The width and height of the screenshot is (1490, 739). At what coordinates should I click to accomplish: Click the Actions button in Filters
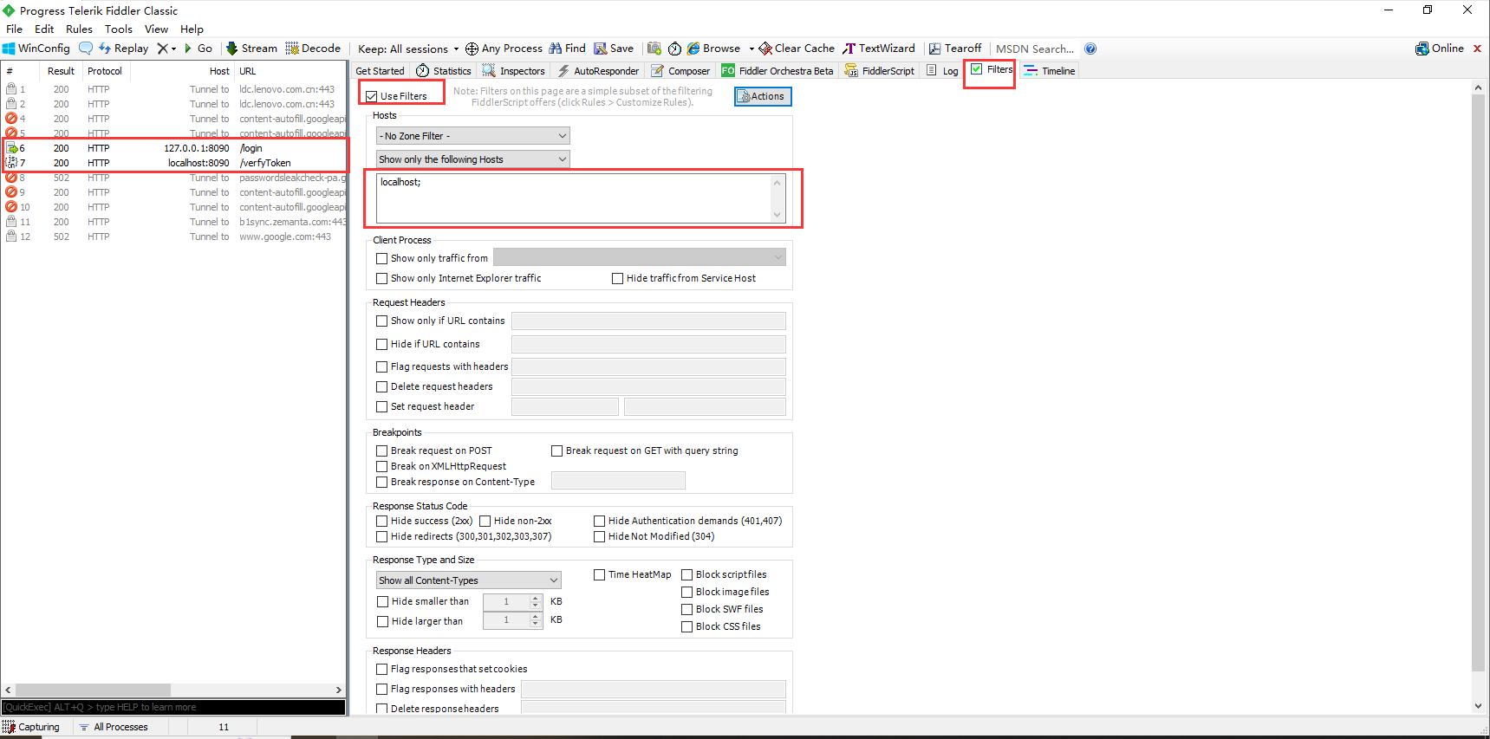coord(763,96)
